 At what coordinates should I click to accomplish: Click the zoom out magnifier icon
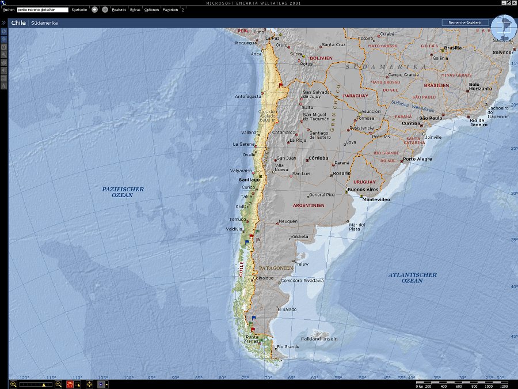58,384
